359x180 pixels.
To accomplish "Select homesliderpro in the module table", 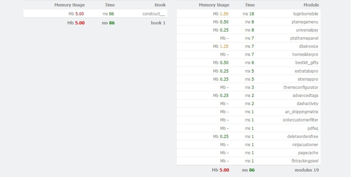I will pyautogui.click(x=306, y=55).
